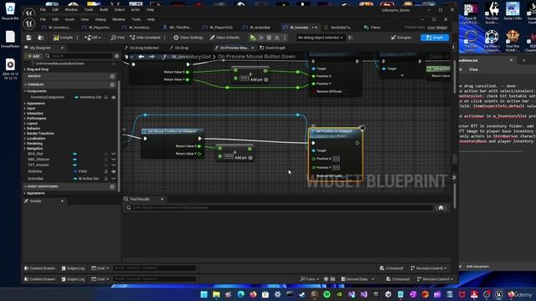Toggle TXT_Amount variable visibility eye
The height and width of the screenshot is (301, 536).
click(x=114, y=165)
